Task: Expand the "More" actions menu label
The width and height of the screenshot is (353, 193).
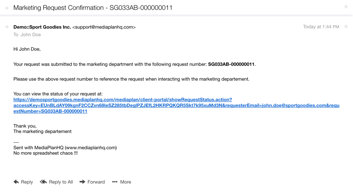Action: [x=126, y=182]
